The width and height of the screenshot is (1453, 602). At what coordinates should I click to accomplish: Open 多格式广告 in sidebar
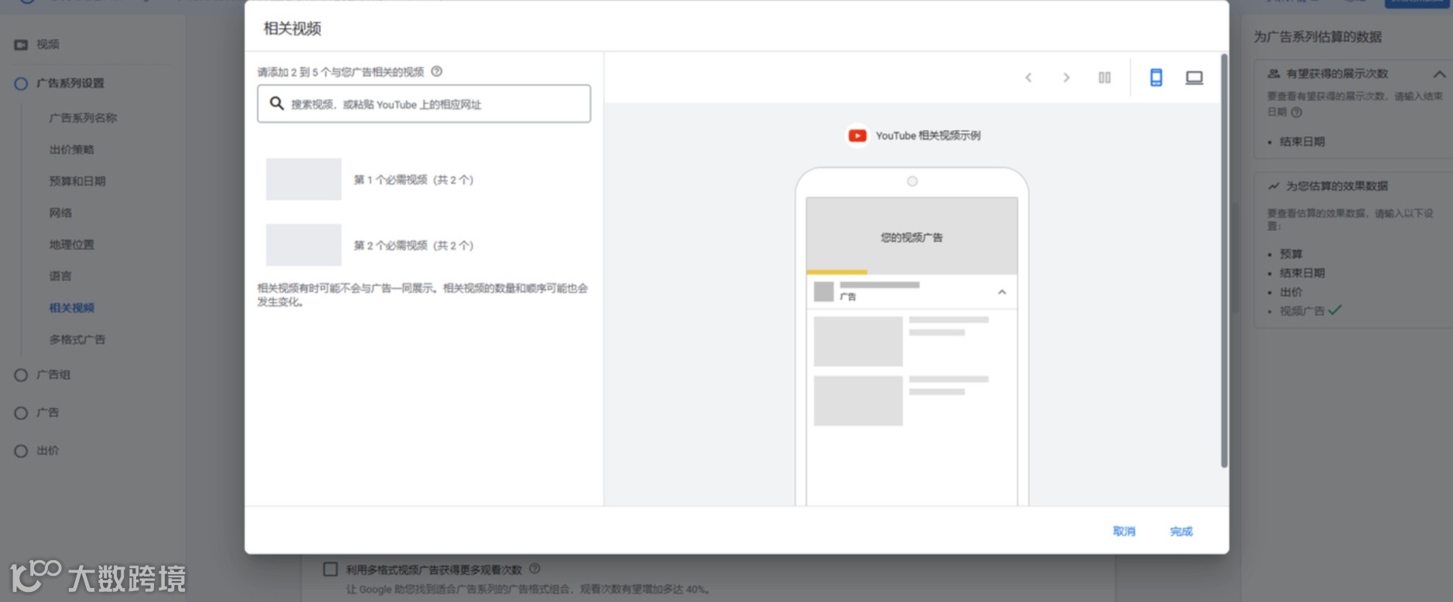[x=77, y=340]
